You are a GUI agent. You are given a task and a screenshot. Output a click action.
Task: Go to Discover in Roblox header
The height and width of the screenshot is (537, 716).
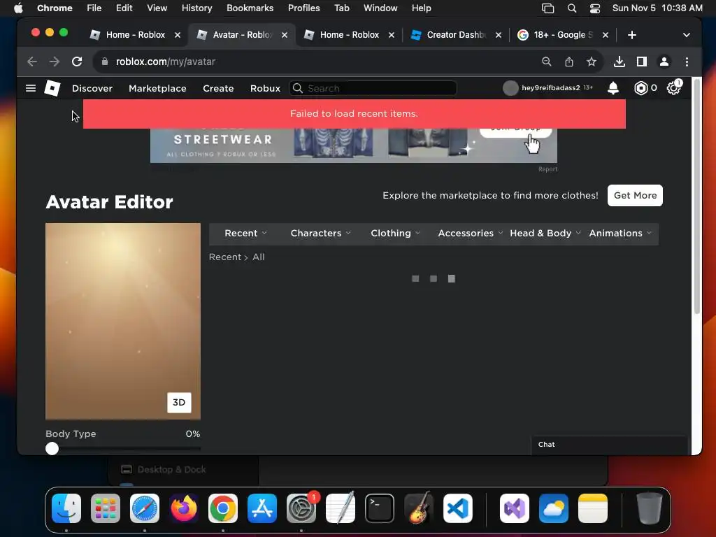coord(92,88)
